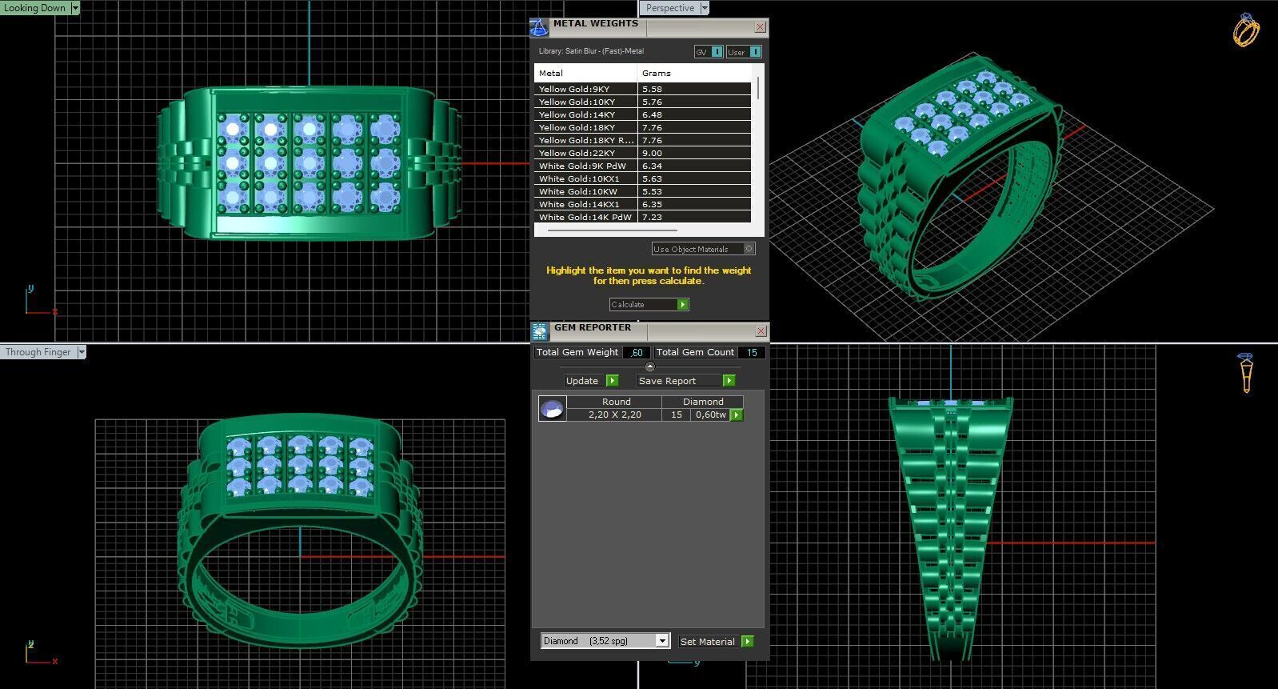Click the Perspective viewport label

coord(670,8)
